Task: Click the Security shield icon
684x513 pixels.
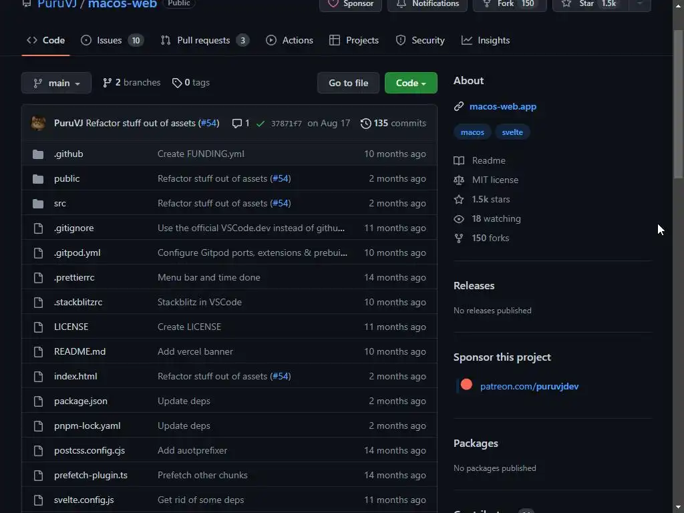Action: tap(401, 40)
